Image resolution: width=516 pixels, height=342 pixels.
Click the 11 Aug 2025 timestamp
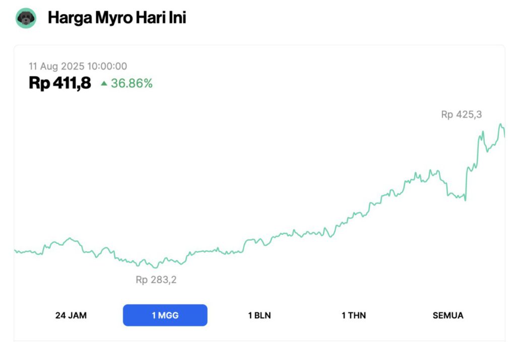click(78, 66)
